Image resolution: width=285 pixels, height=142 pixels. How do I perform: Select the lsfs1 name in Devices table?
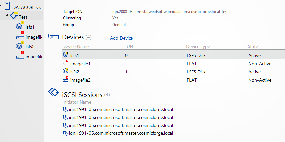pos(75,55)
